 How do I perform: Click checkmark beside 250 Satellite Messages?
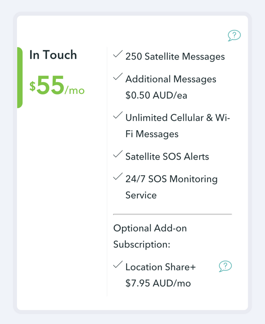118,55
